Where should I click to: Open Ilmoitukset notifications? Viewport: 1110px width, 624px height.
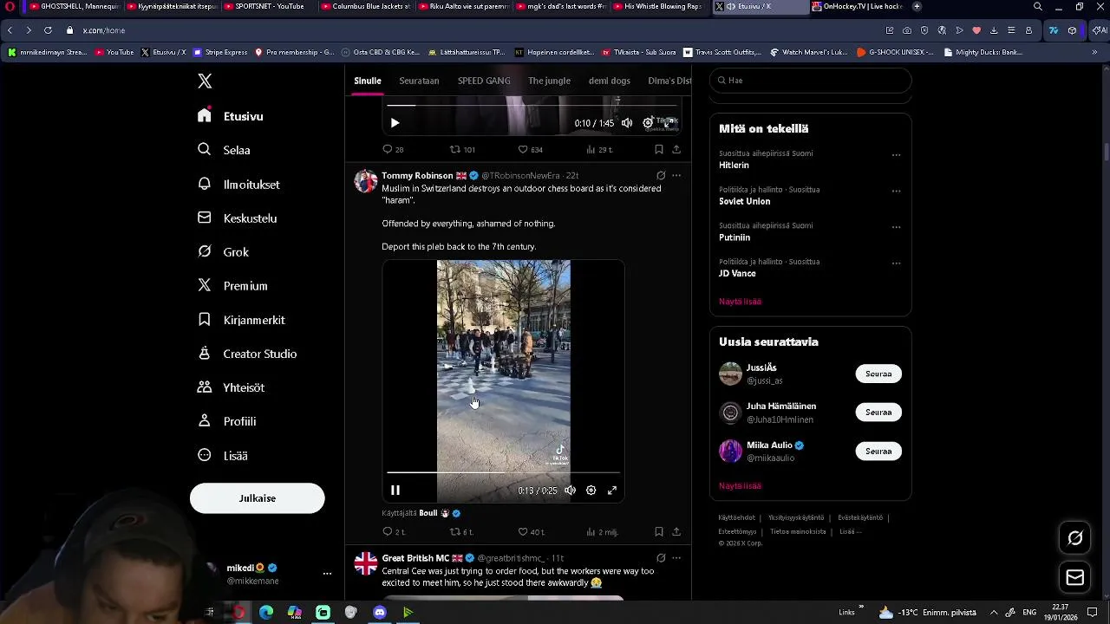238,185
